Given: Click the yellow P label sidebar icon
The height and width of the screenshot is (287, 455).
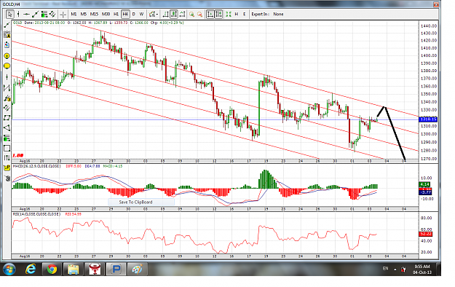Looking at the screenshot, I should tap(7, 168).
